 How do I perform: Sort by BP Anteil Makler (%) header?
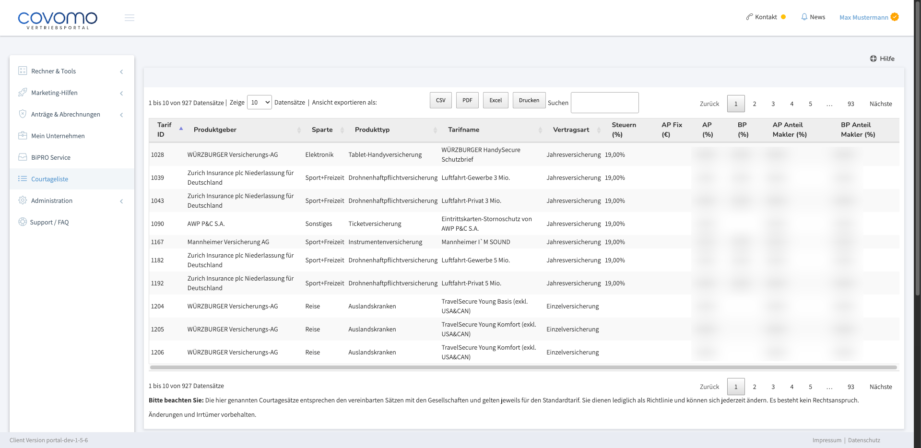pos(858,130)
